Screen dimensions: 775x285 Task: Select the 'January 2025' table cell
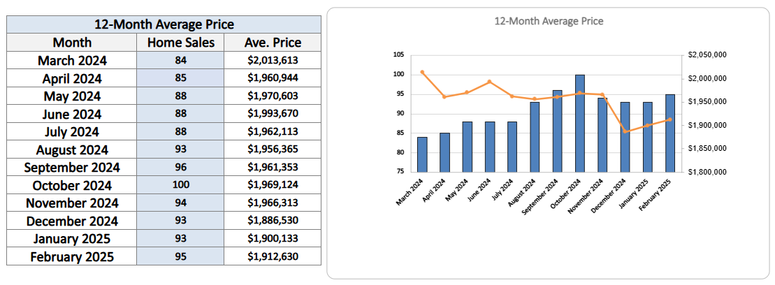tap(72, 239)
